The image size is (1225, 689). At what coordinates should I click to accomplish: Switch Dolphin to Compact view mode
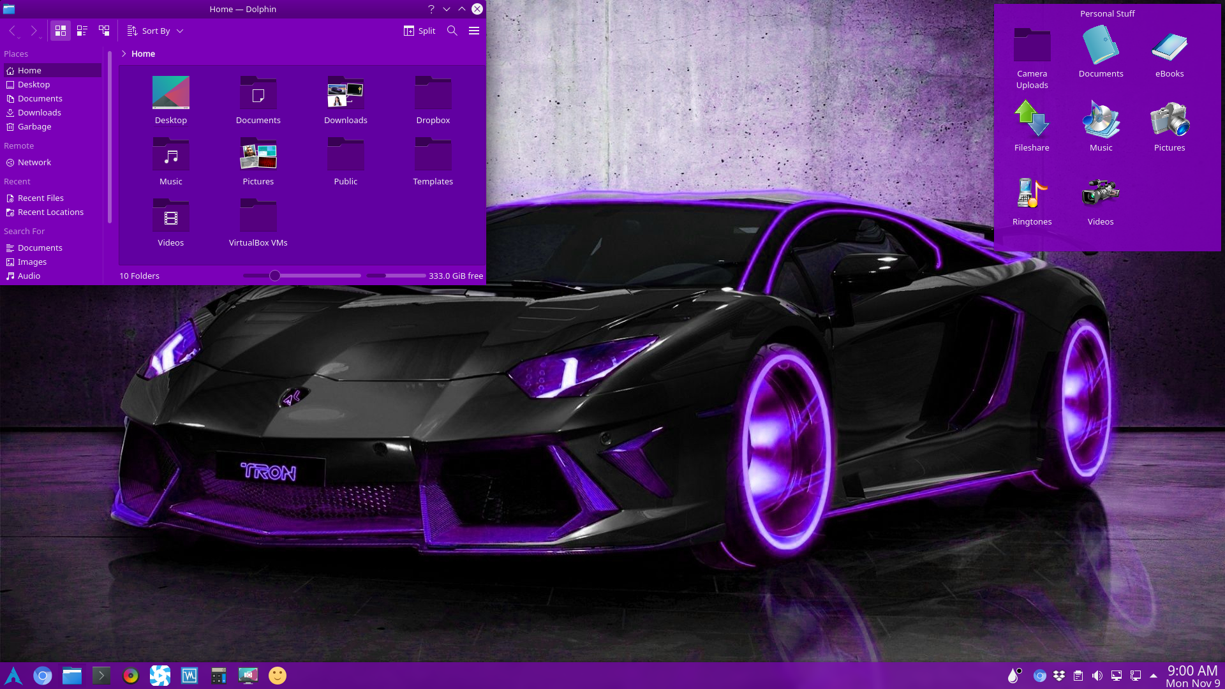pos(82,31)
